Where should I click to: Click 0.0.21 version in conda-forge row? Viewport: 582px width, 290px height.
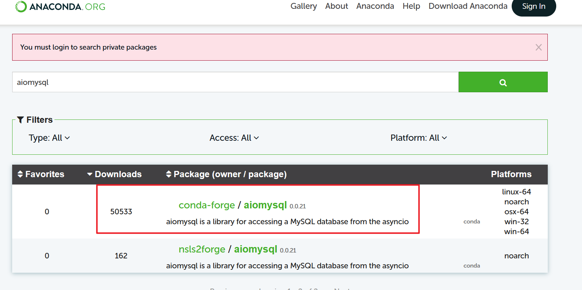tap(297, 206)
